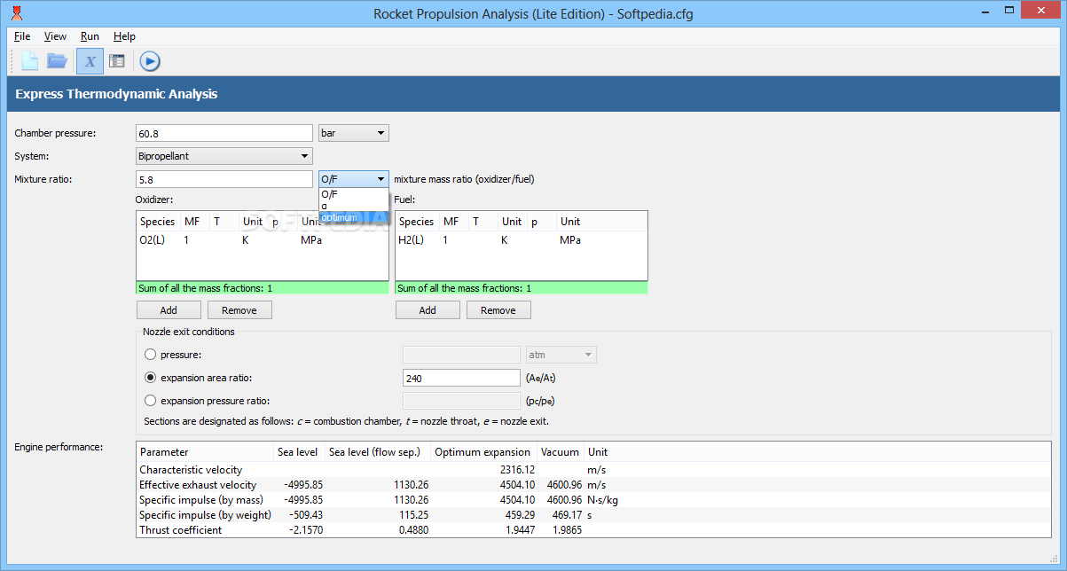
Task: Click Add button under Fuel table
Action: (428, 310)
